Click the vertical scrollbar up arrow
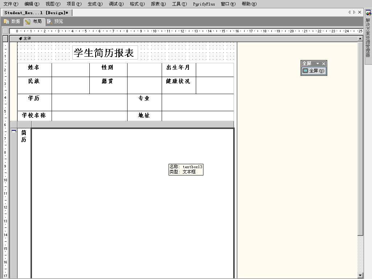The height and width of the screenshot is (279, 372). pyautogui.click(x=360, y=39)
